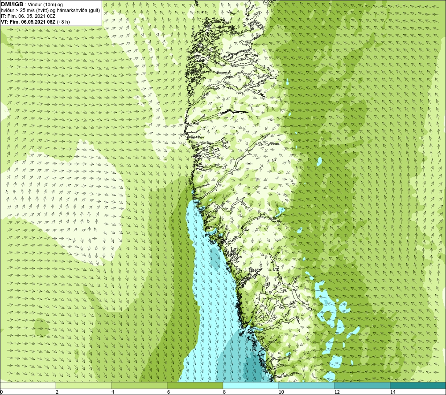Click the scale label '12'
The width and height of the screenshot is (446, 395).
pos(337,392)
